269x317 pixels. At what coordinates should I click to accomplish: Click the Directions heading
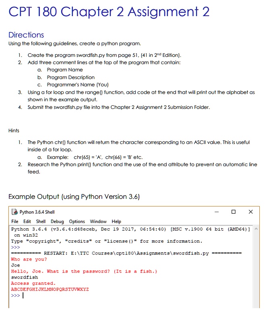click(x=26, y=35)
